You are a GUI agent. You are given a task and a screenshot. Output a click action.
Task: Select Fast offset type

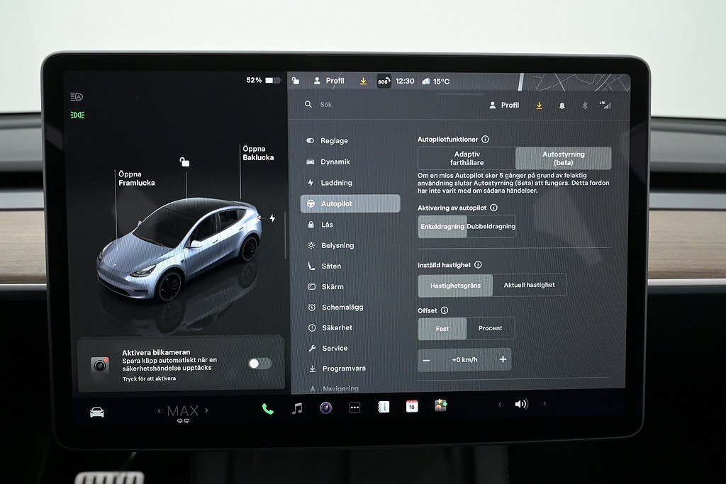pyautogui.click(x=442, y=329)
